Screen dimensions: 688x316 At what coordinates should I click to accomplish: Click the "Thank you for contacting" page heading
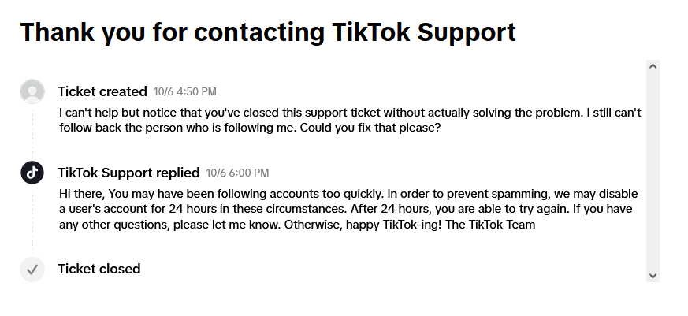pyautogui.click(x=268, y=32)
